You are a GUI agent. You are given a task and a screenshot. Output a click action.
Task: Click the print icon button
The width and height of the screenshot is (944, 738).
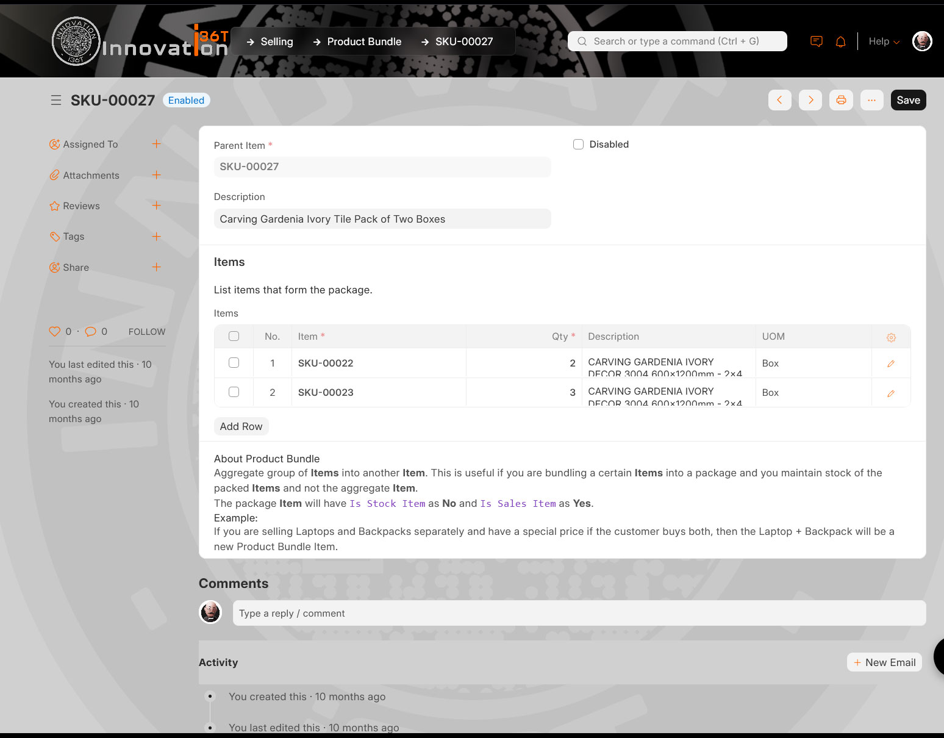(x=841, y=100)
